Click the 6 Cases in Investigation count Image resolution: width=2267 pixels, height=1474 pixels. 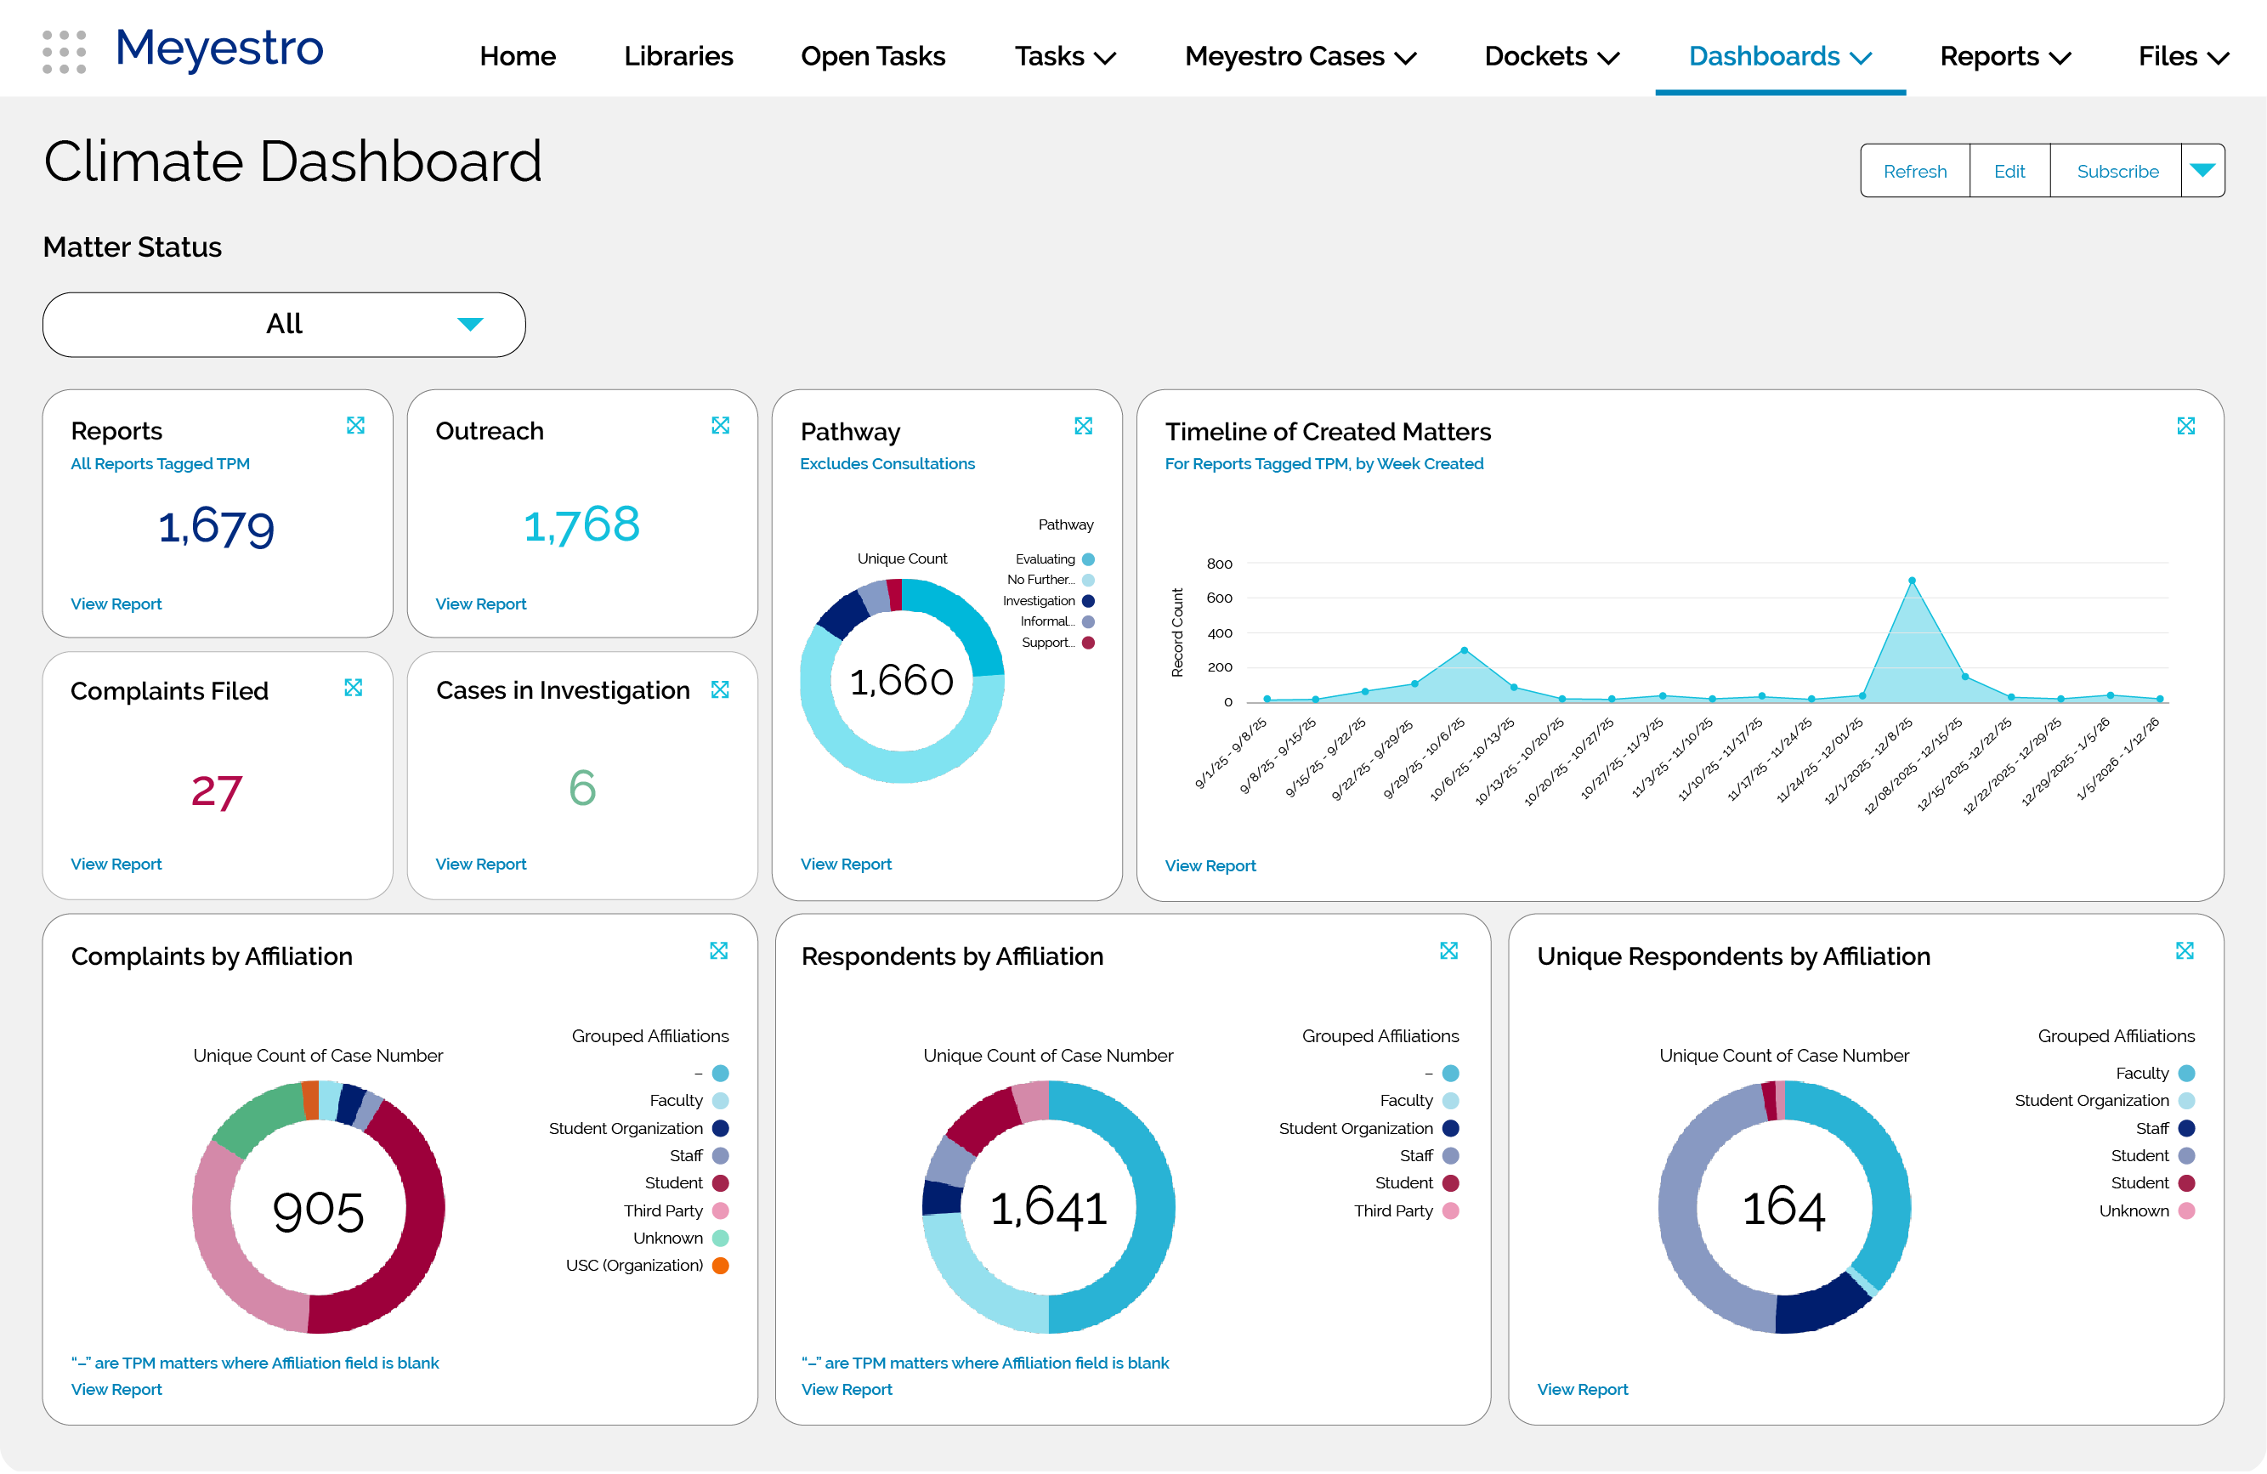(x=582, y=788)
